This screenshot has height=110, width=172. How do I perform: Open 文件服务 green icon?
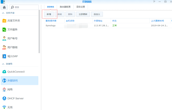4,29
